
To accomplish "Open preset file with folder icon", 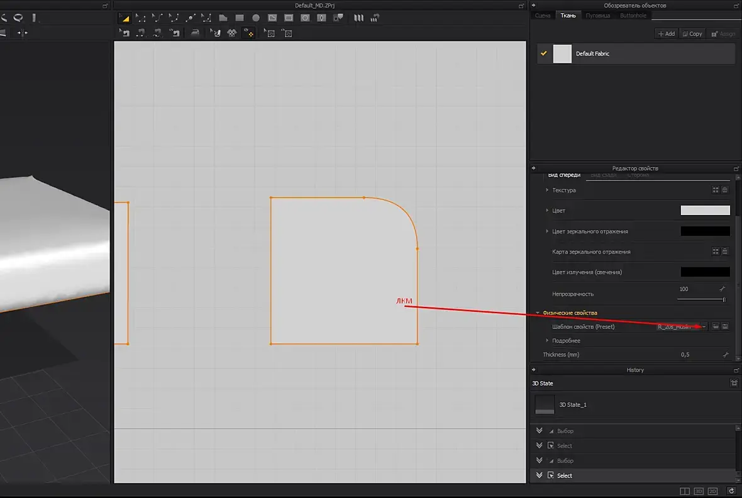I will [x=715, y=326].
